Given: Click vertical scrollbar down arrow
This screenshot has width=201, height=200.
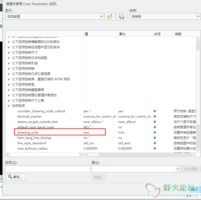Looking at the screenshot, I should click(198, 151).
